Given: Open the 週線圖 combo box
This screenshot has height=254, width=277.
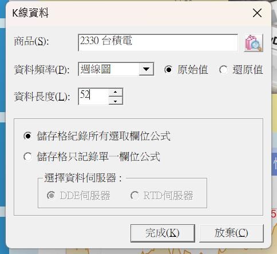Looking at the screenshot, I should (x=116, y=69).
